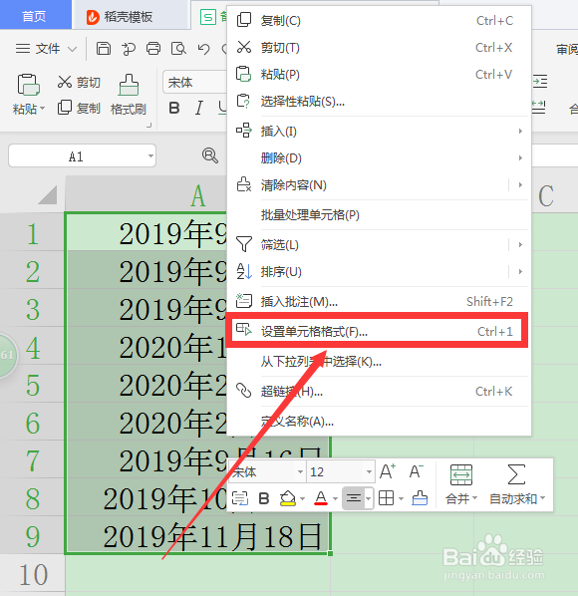Select row 5 header
The image size is (578, 596).
point(33,385)
